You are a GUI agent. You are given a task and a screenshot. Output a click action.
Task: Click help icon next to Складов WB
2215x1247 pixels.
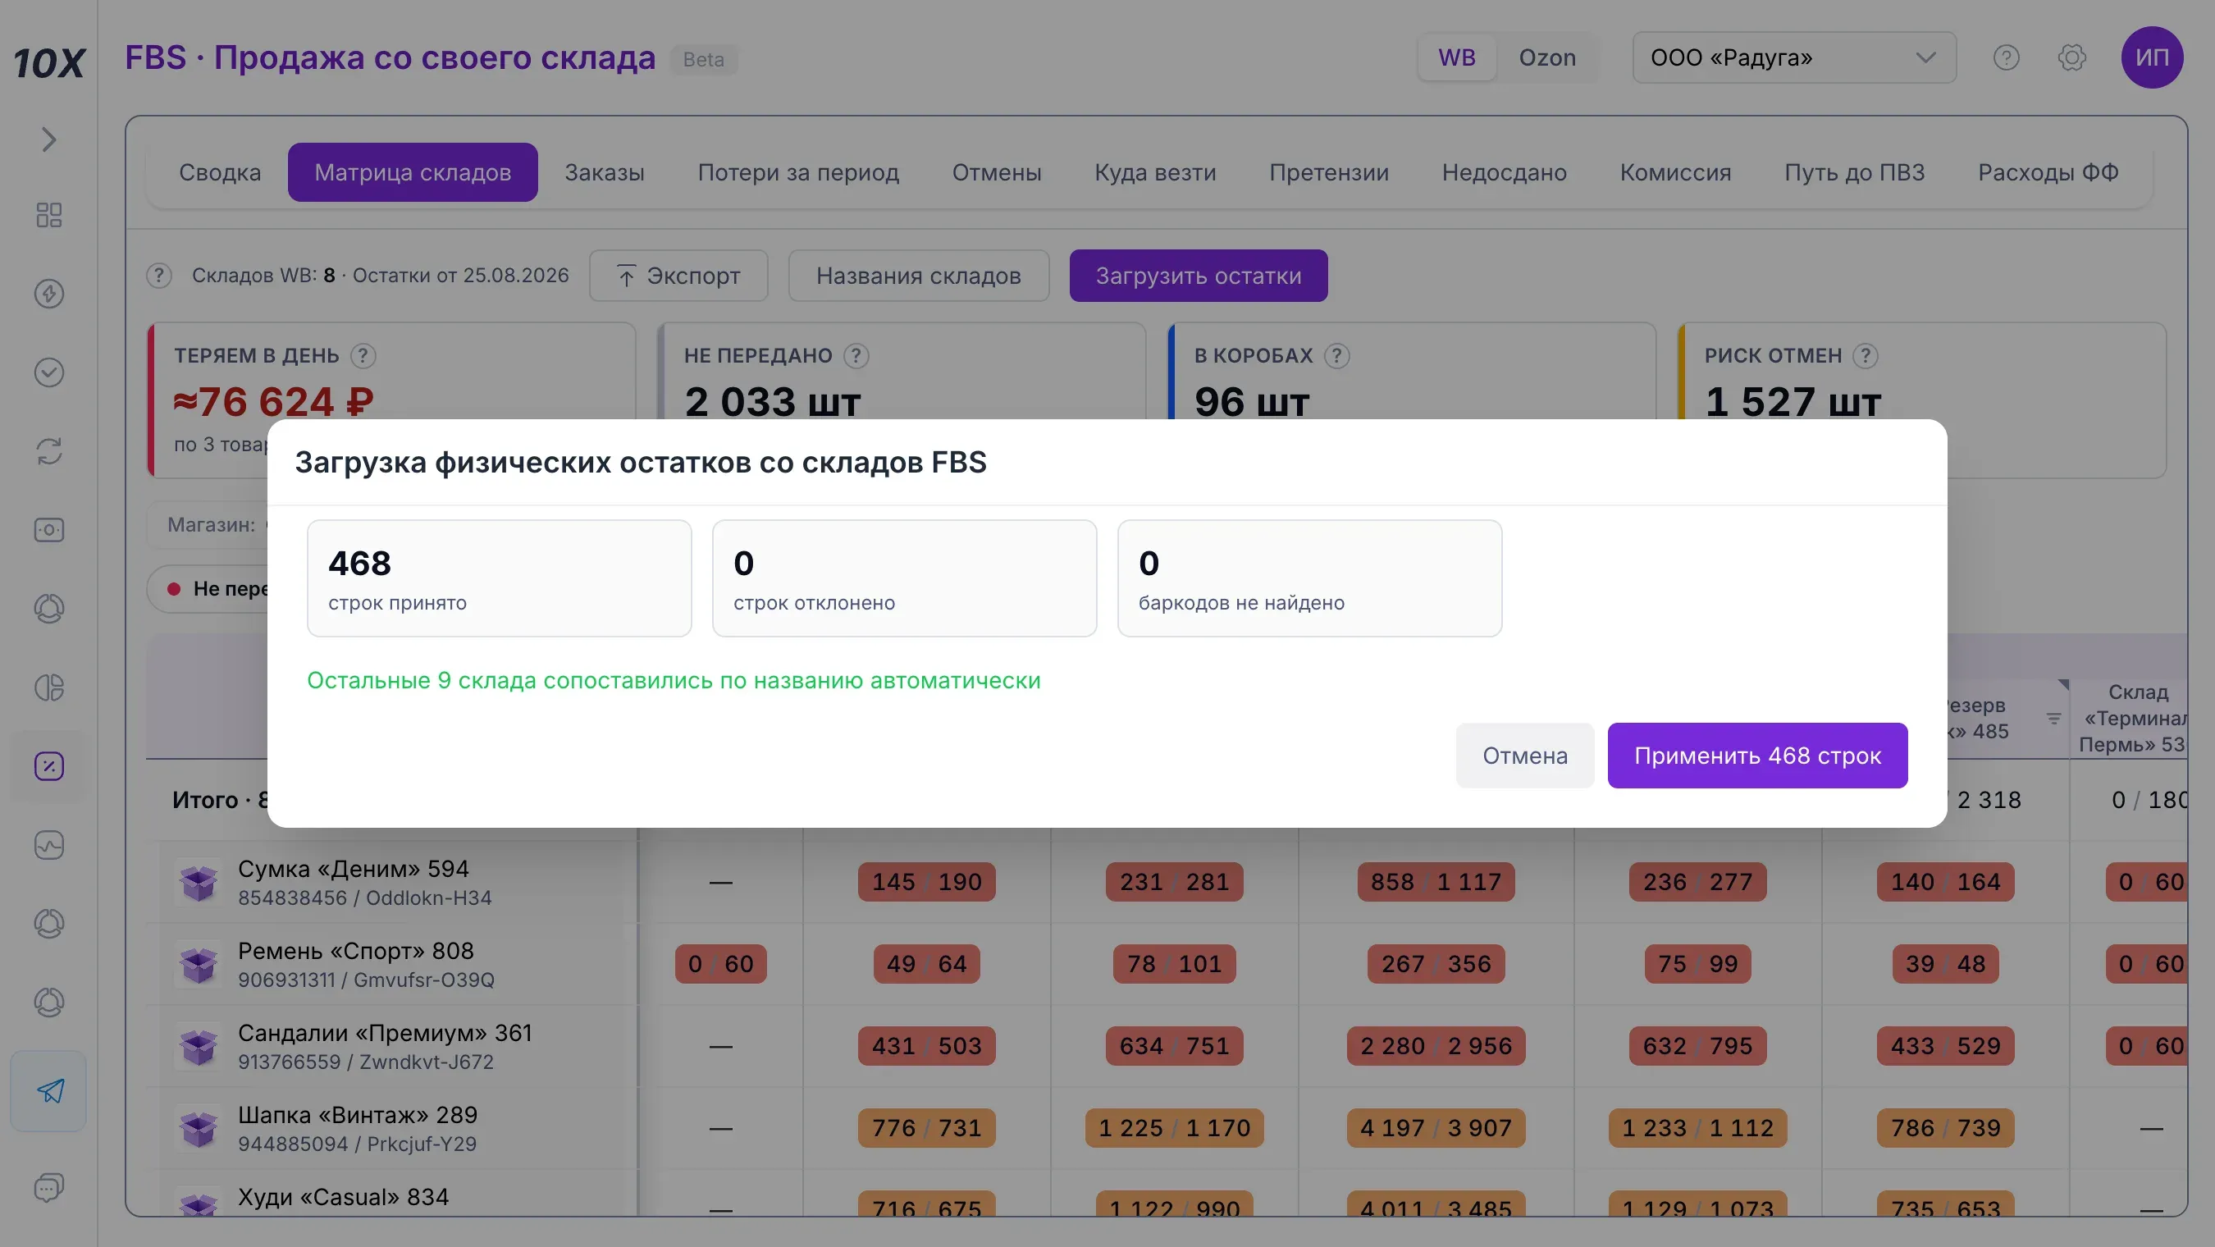(x=159, y=275)
